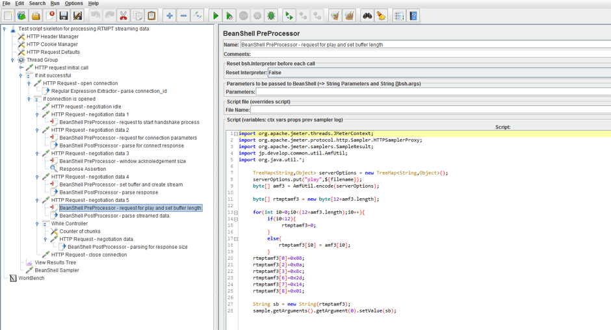The image size is (611, 330).
Task: Open the Help menu
Action: click(x=93, y=3)
